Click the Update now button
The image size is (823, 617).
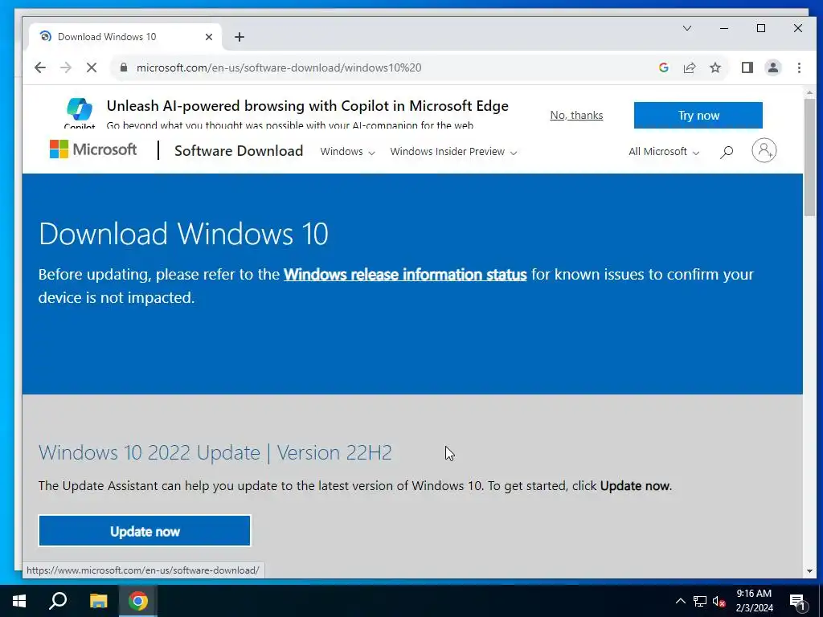coord(145,531)
